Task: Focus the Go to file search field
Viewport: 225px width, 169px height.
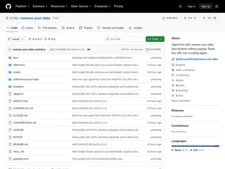Action: pyautogui.click(x=124, y=39)
